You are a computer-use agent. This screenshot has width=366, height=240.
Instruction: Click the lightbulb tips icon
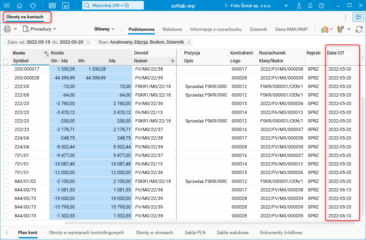pyautogui.click(x=33, y=6)
